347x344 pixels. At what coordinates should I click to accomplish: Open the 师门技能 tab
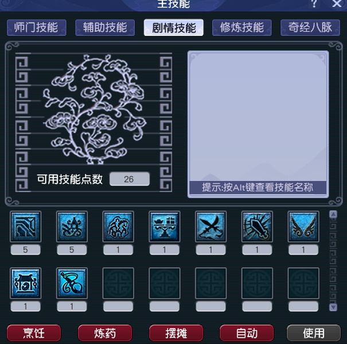pyautogui.click(x=37, y=28)
